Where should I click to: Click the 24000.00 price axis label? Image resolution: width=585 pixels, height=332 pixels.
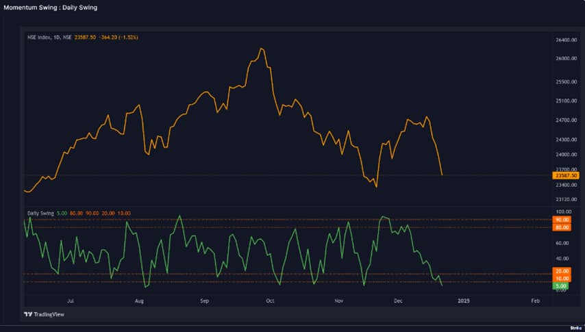[x=564, y=154]
